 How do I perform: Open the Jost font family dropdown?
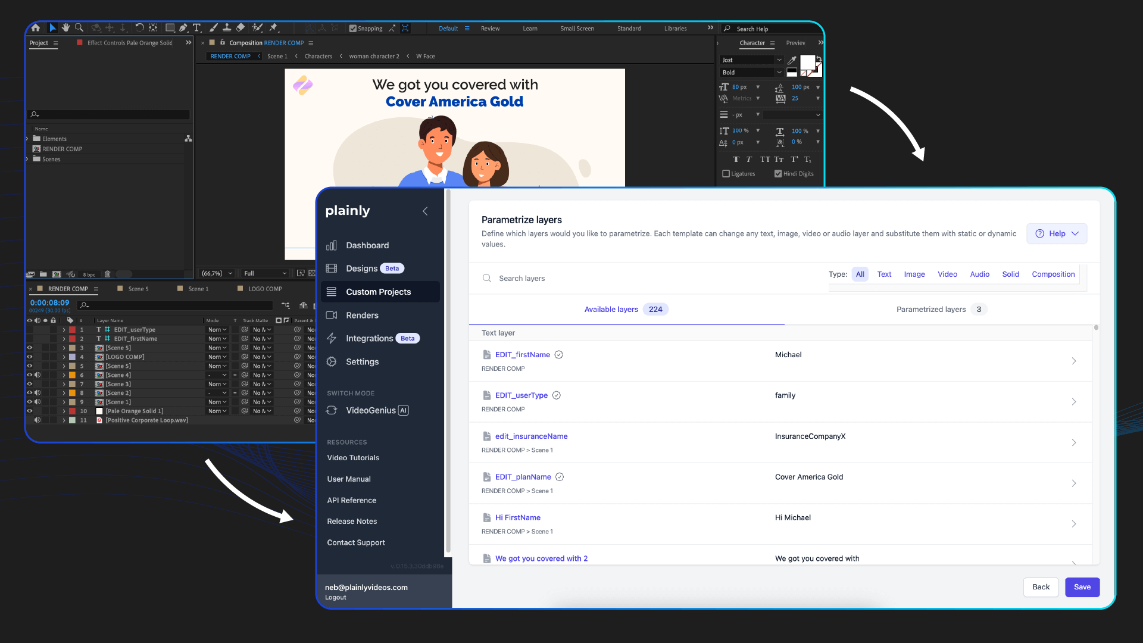pos(779,60)
